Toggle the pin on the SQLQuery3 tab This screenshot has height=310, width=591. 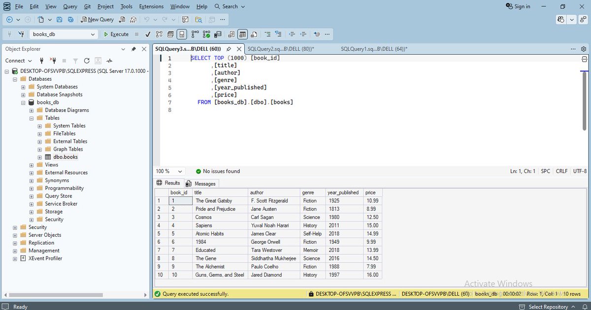coord(229,49)
